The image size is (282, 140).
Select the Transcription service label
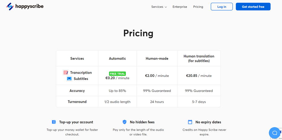81,72
